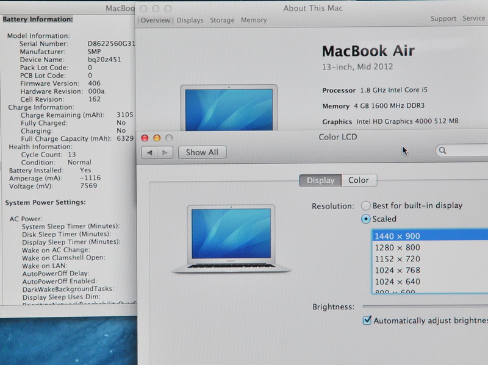Viewport: 488px width, 365px height.
Task: Open Support link in About This Mac
Action: click(x=443, y=19)
